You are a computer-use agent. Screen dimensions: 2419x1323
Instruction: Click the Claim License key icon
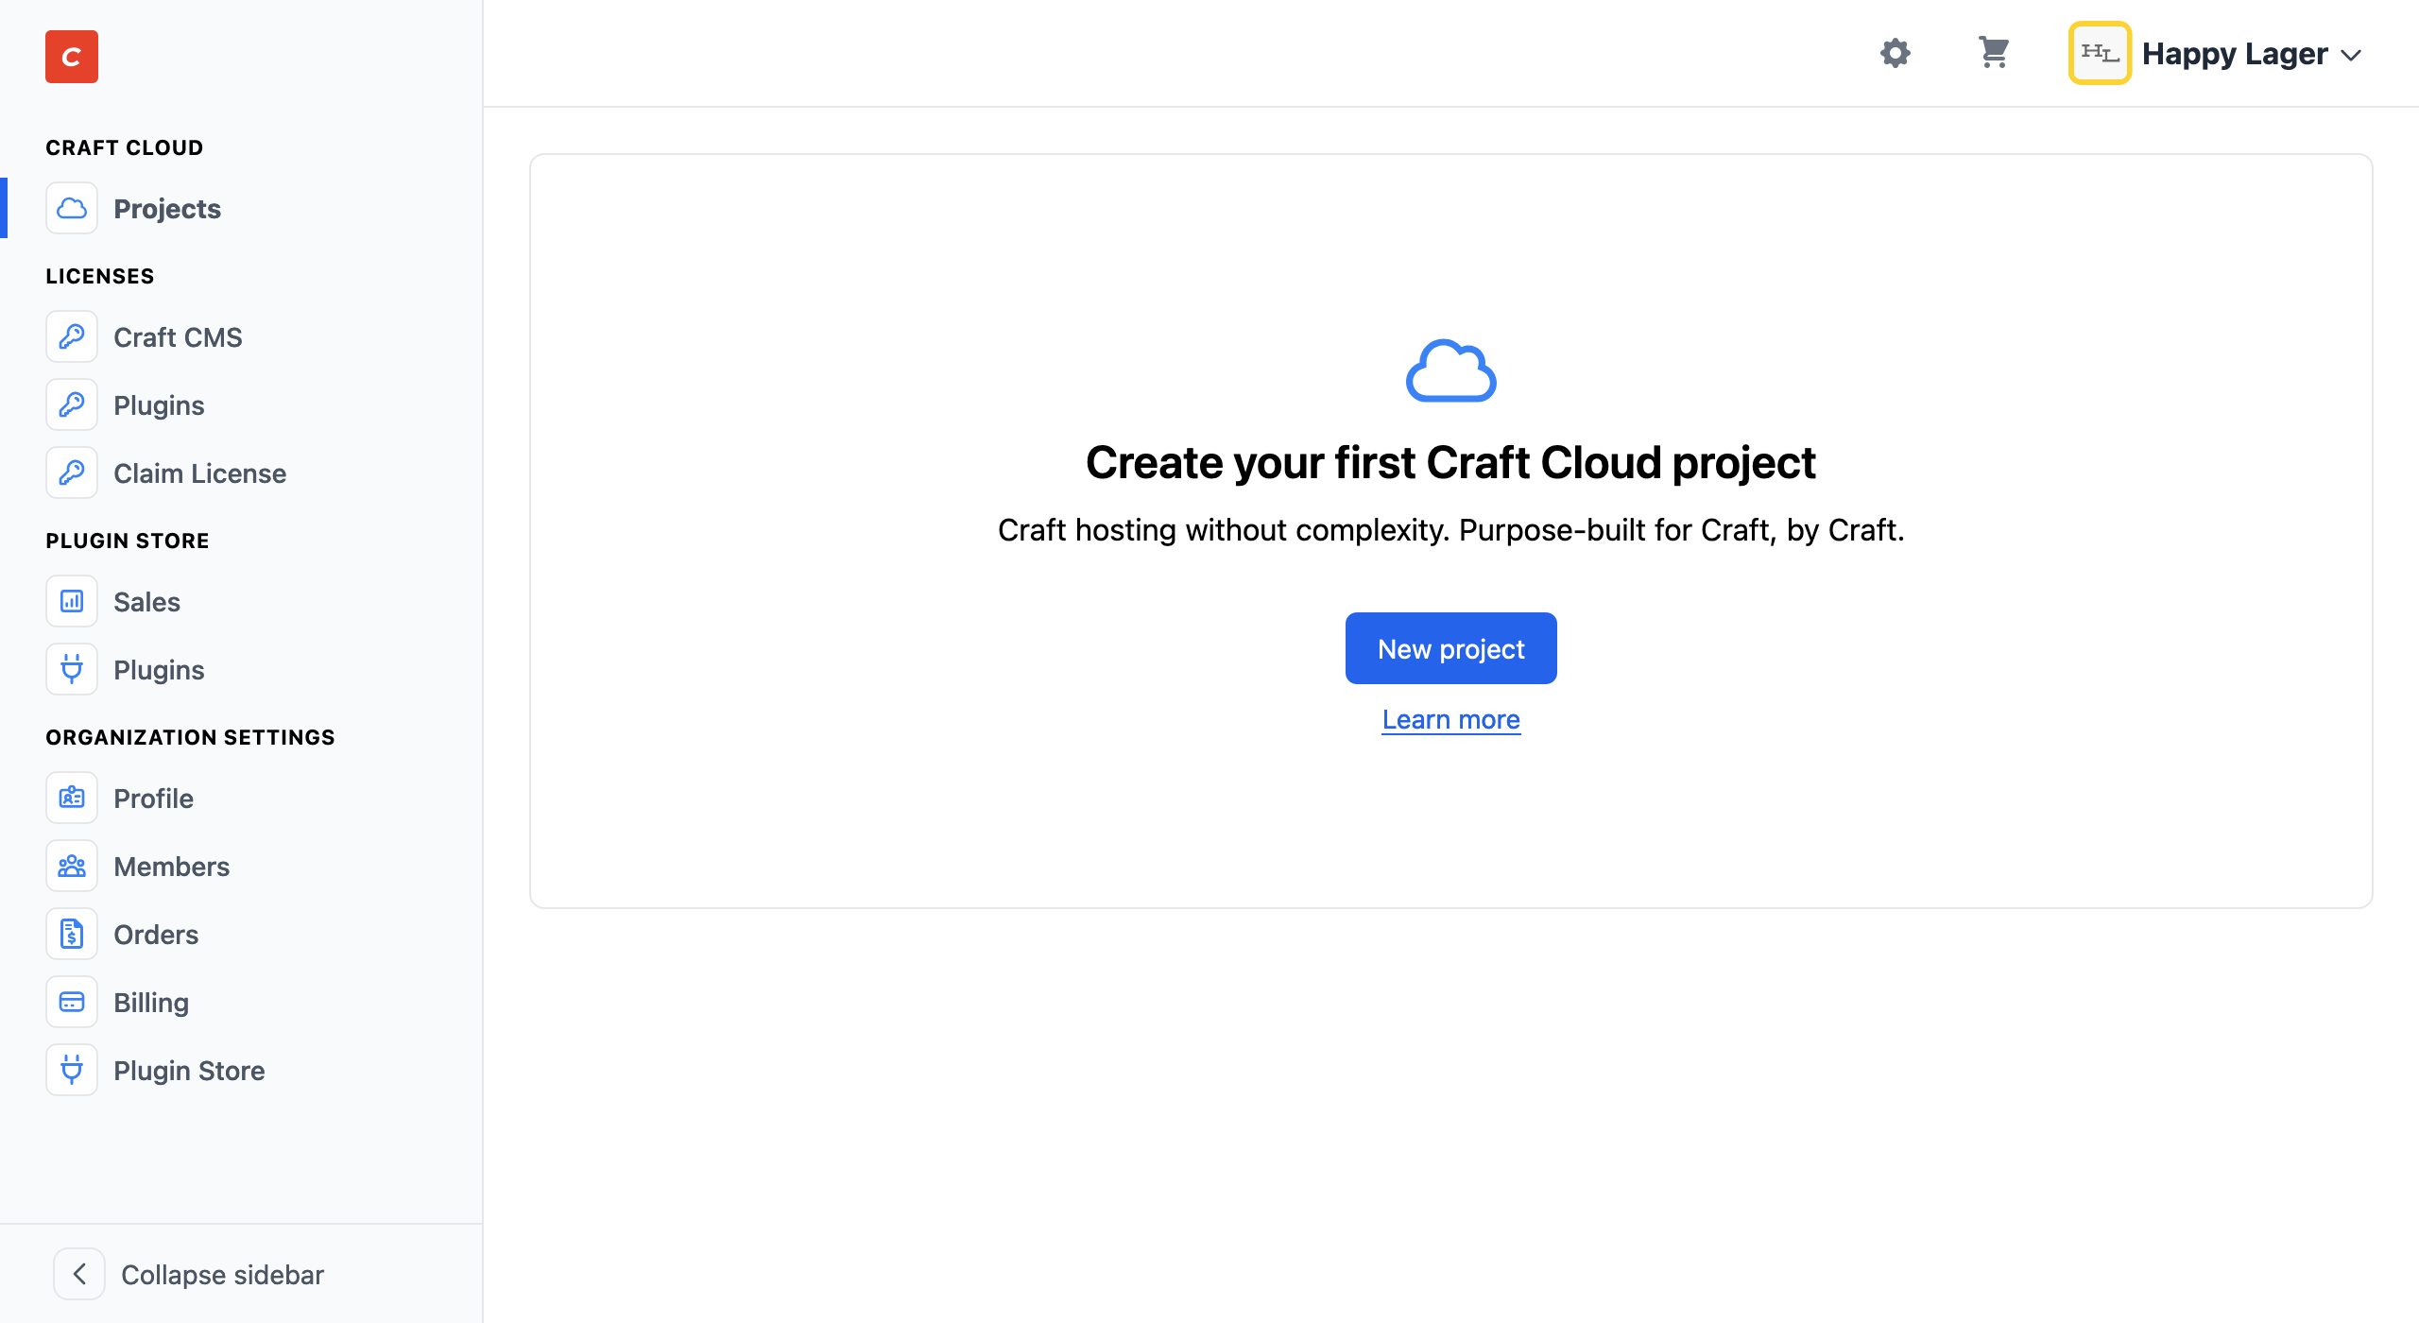coord(71,472)
